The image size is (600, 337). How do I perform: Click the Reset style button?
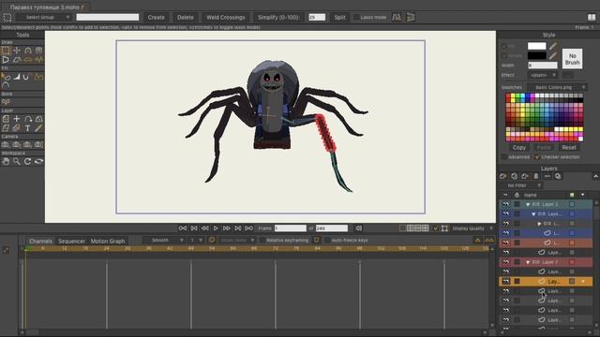click(x=569, y=148)
